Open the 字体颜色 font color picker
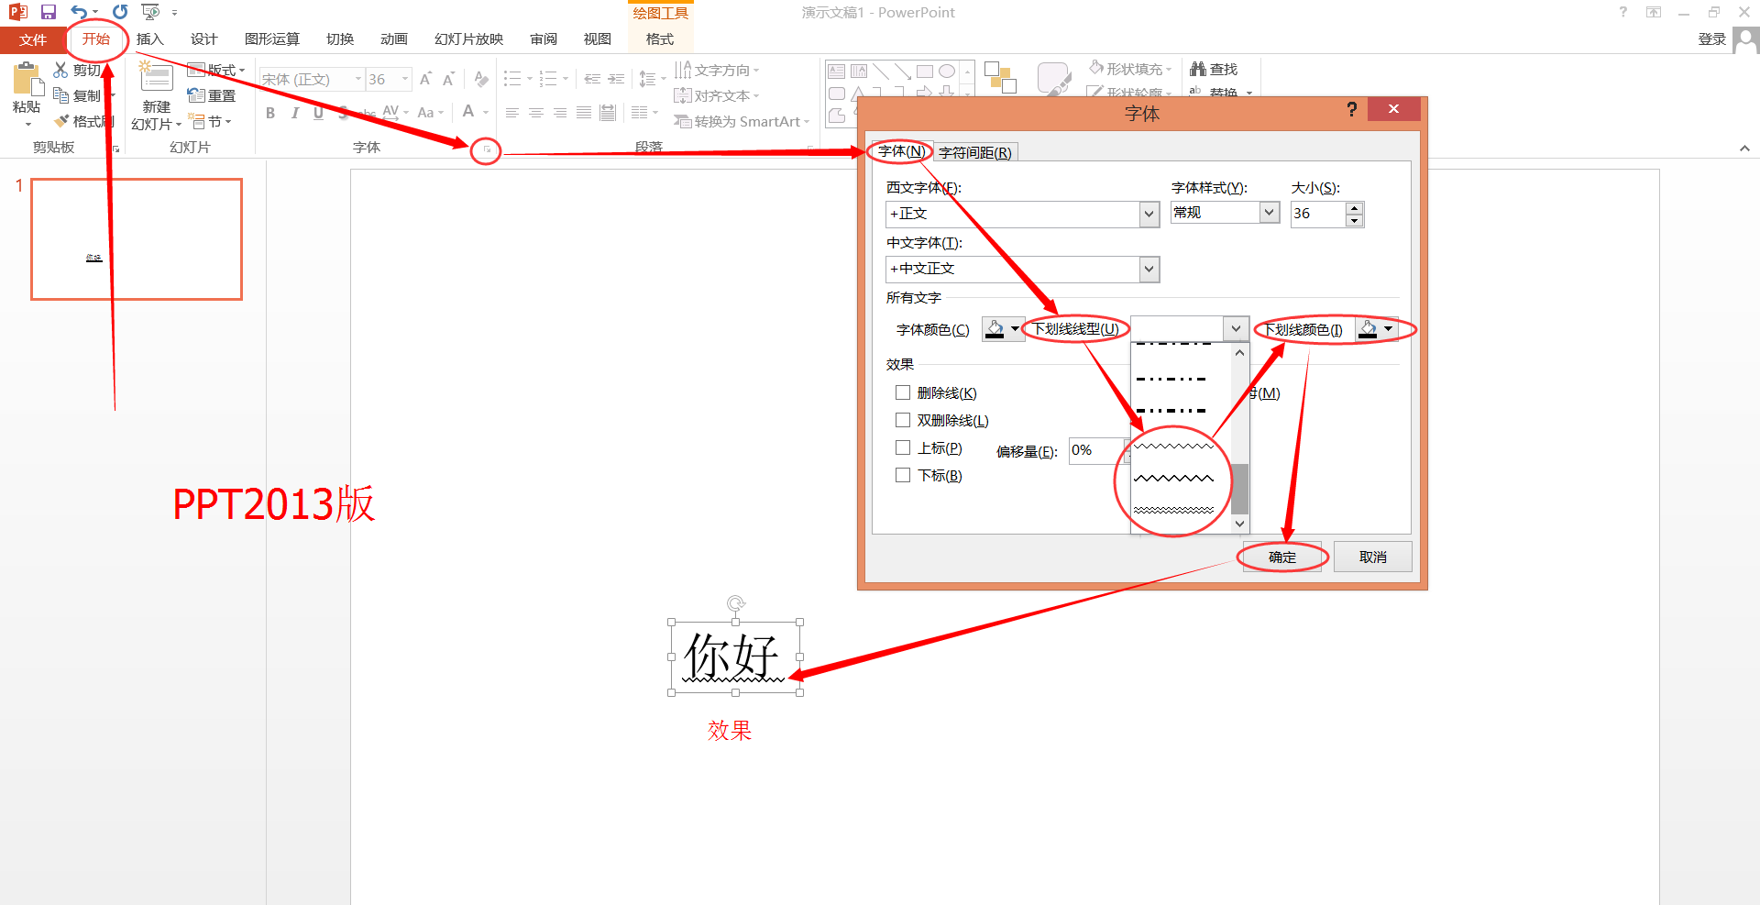The image size is (1760, 905). 1003,328
